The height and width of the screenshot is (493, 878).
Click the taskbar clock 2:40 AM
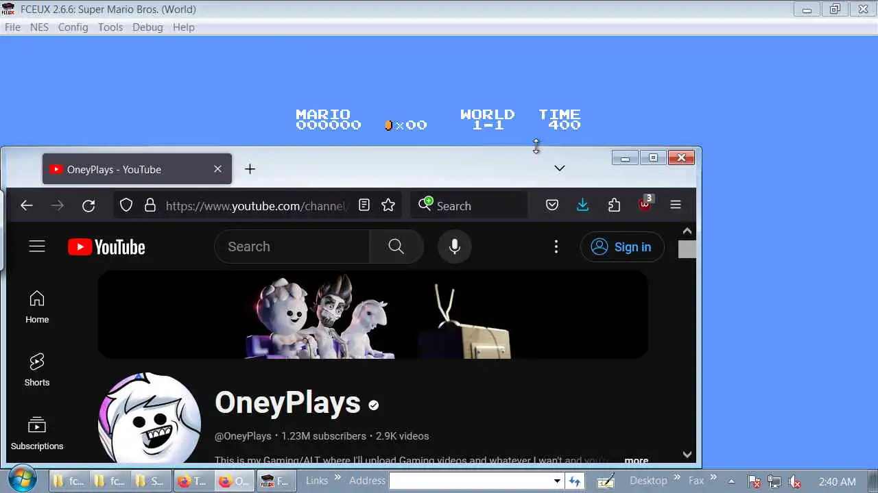(x=837, y=481)
